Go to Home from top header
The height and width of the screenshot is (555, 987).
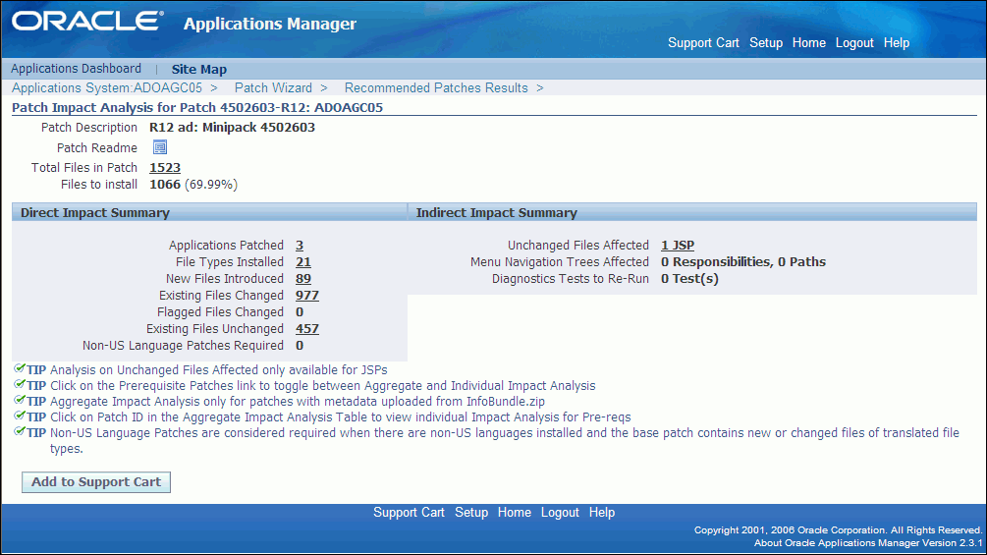coord(809,43)
